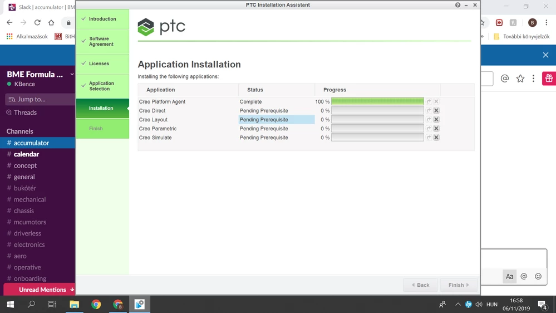Click the Complete status of Creo Platform Agent

[x=250, y=101]
